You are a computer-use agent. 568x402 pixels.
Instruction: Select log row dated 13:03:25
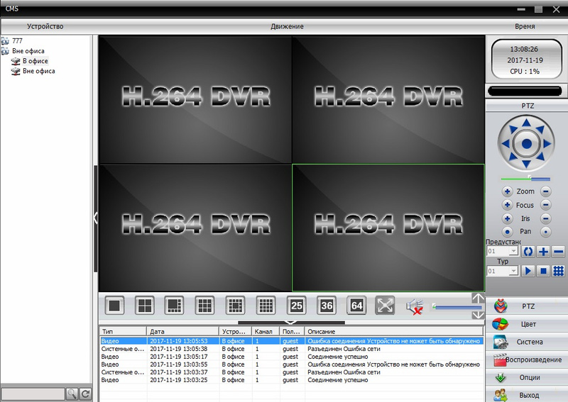click(x=292, y=380)
